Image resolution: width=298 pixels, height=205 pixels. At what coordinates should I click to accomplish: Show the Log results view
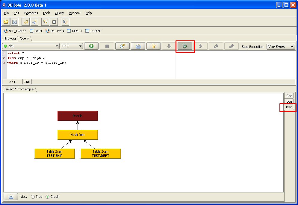(x=289, y=101)
